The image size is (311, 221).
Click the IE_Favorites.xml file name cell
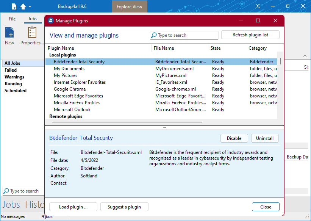pos(171,82)
